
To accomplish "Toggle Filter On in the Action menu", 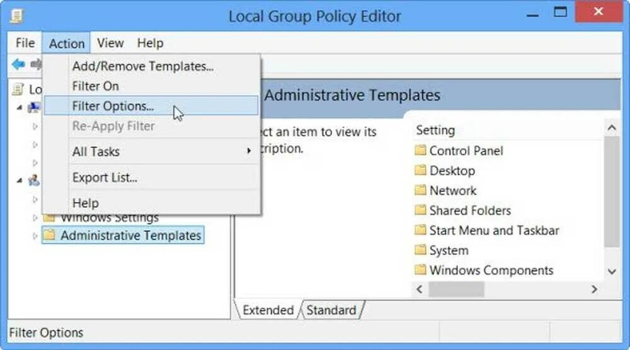I will click(x=95, y=86).
